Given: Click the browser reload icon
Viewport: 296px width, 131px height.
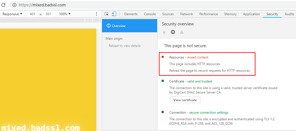Looking at the screenshot, I should tap(4, 5).
